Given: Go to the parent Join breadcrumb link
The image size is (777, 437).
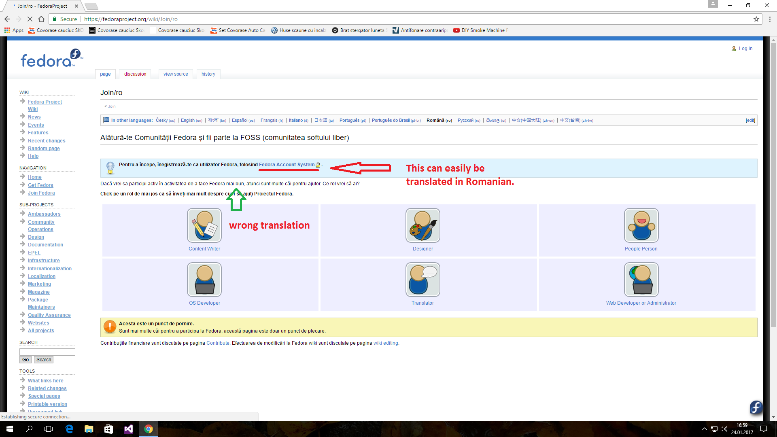Looking at the screenshot, I should tap(112, 106).
